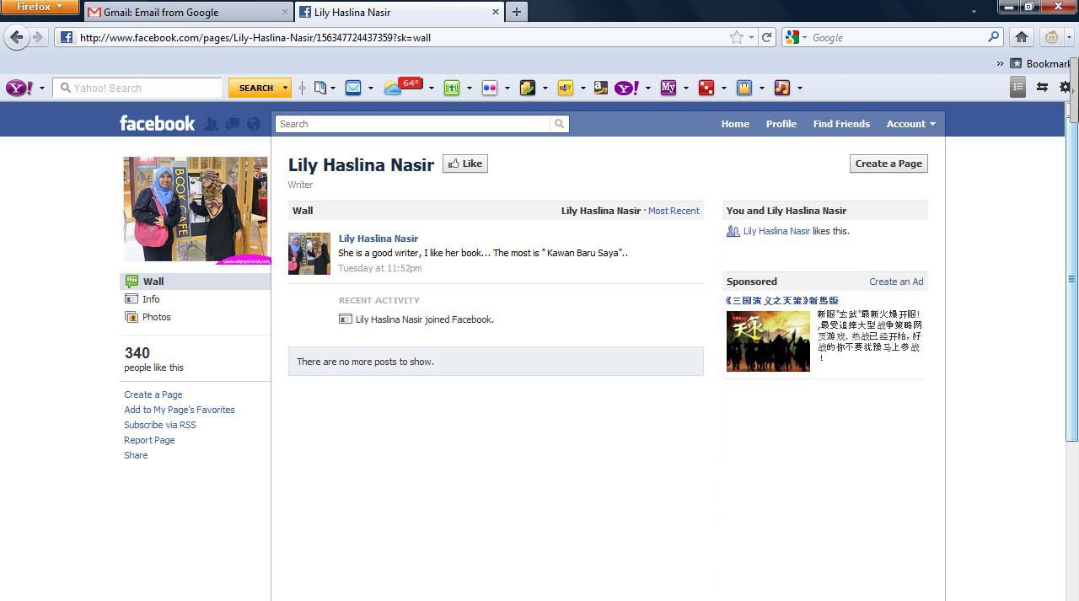Click the green news feed toolbar icon
Viewport: 1079px width, 601px height.
coord(452,88)
